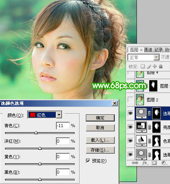Open the fx layer style menu
This screenshot has height=184, width=170.
point(145,163)
